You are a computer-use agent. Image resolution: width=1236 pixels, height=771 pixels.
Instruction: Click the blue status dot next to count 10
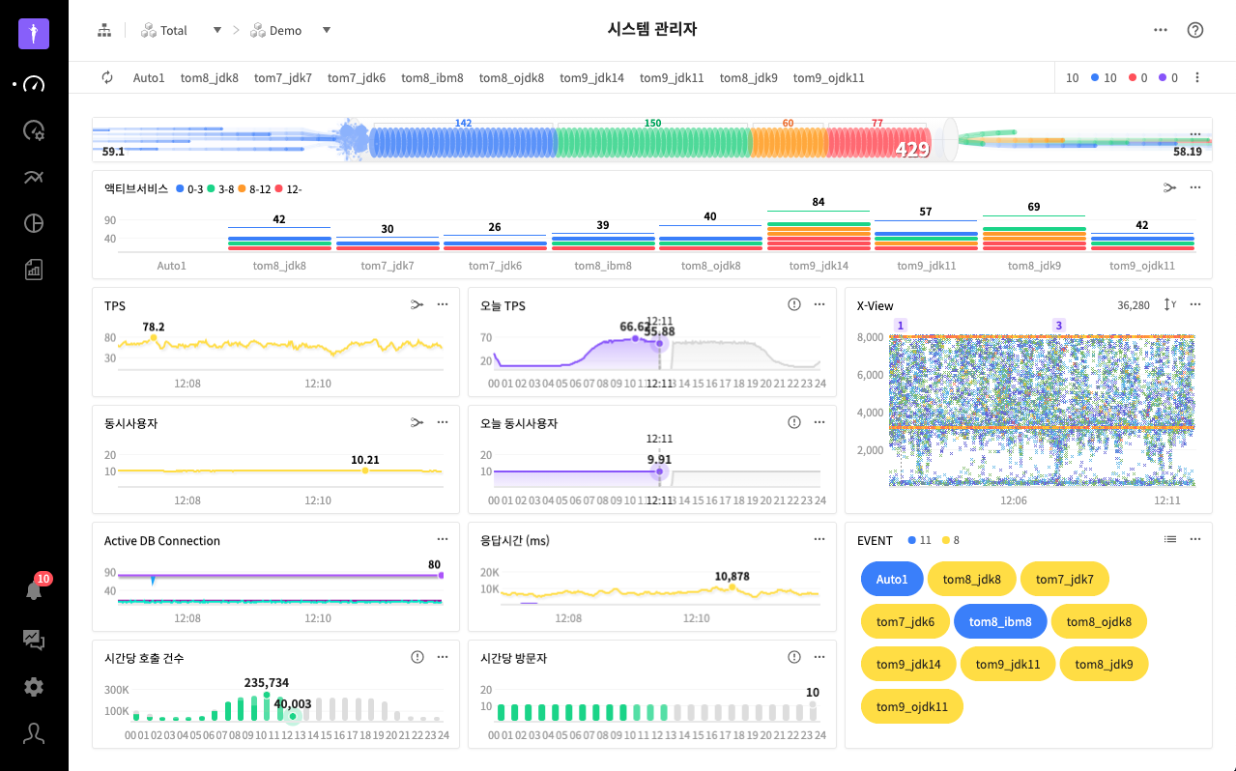point(1093,77)
